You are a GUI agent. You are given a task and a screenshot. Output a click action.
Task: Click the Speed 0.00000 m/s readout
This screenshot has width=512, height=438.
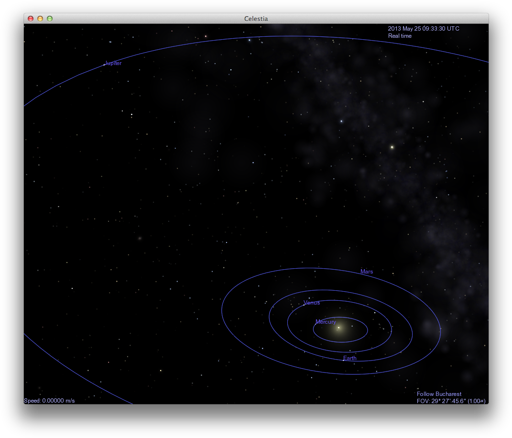49,400
